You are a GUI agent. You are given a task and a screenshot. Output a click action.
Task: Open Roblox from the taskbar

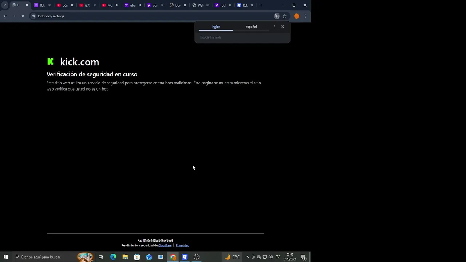tap(185, 257)
